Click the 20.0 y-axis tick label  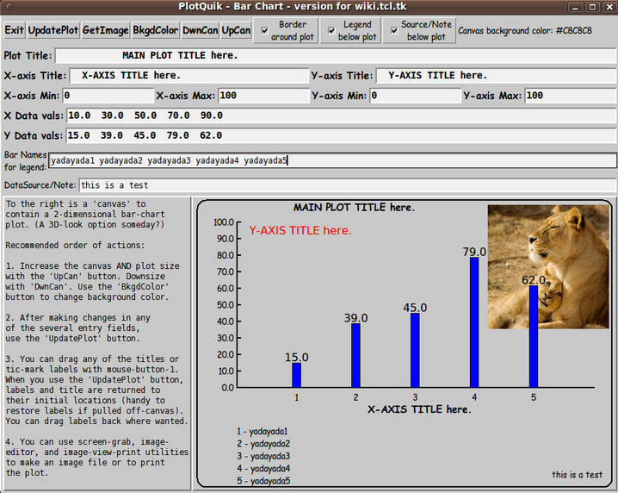tap(226, 354)
